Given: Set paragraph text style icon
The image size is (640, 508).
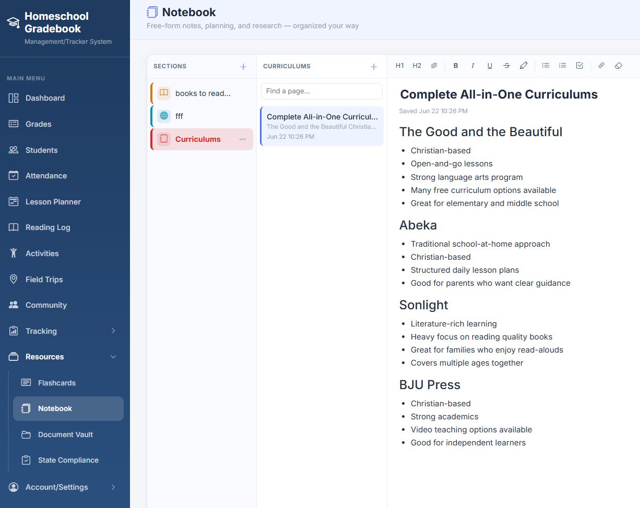Looking at the screenshot, I should [434, 66].
